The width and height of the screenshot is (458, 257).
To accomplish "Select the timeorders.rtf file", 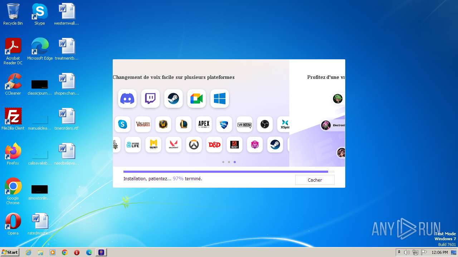I will pos(67,119).
